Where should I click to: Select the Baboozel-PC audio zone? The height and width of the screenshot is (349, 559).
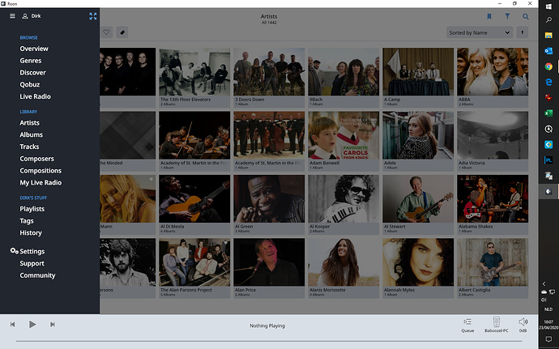(497, 325)
